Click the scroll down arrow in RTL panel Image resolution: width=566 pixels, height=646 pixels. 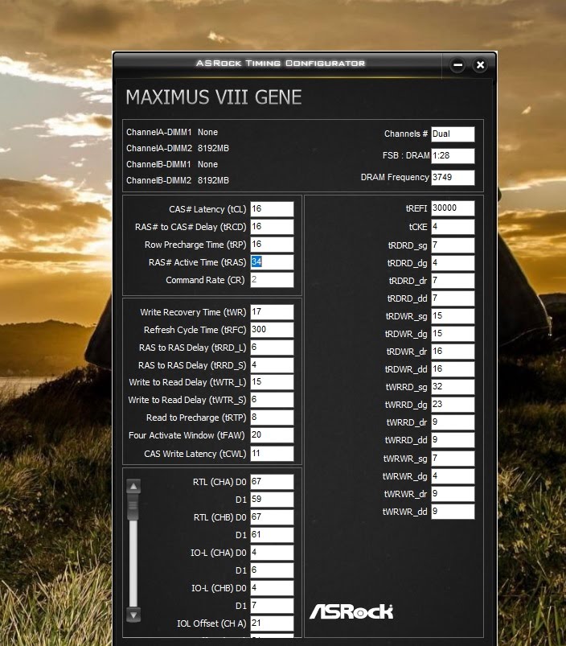tap(133, 615)
